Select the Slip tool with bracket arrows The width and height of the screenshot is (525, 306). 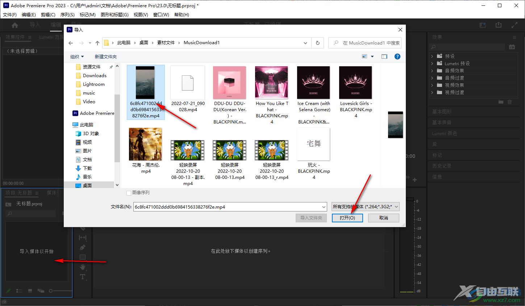point(83,238)
